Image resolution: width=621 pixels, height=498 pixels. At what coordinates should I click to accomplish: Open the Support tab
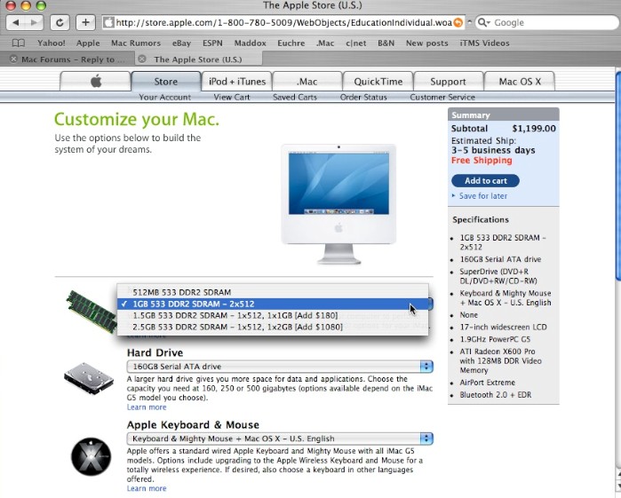(448, 82)
